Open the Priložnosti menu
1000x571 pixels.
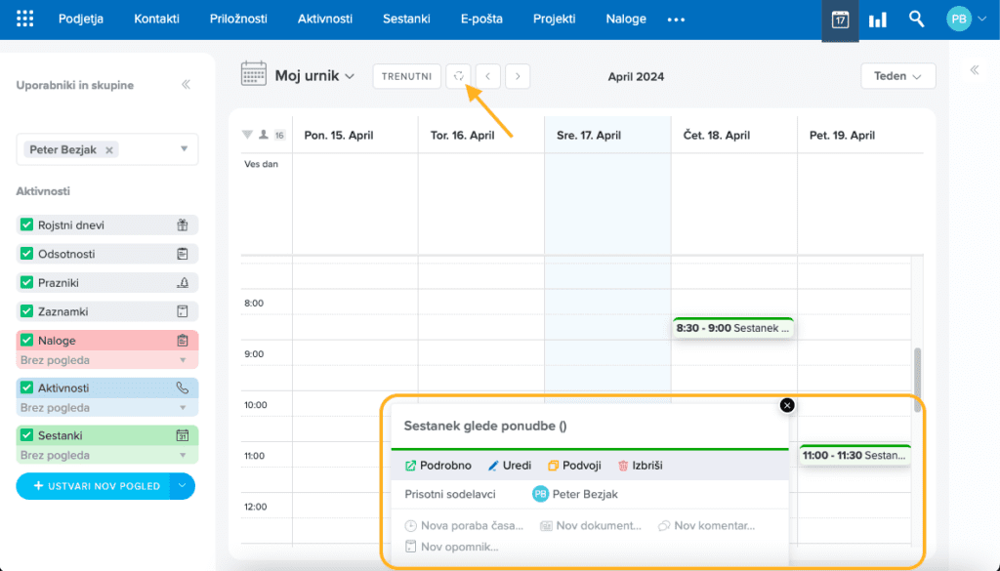(244, 19)
